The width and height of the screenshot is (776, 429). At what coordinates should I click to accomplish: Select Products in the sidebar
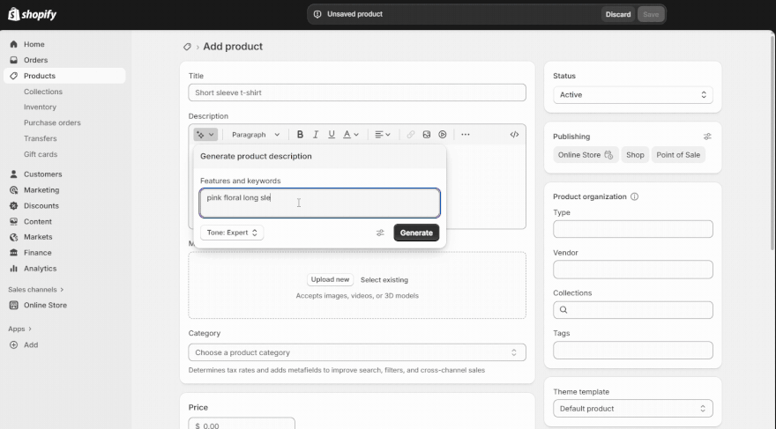(64, 76)
